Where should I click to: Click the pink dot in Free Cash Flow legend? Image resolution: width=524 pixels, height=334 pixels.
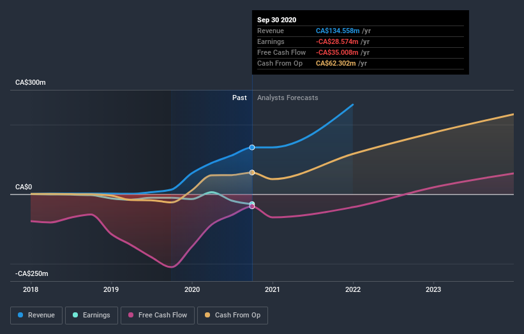click(x=131, y=315)
